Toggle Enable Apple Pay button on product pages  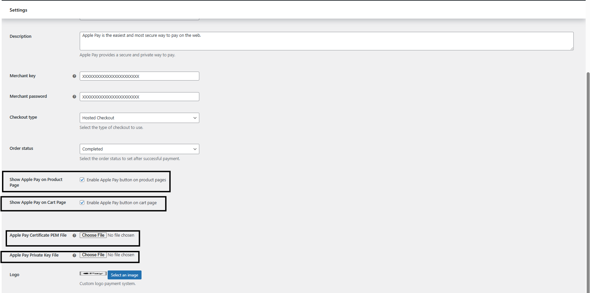82,180
